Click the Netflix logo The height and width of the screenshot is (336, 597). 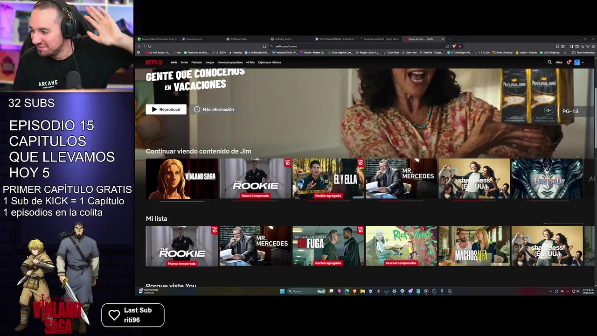pos(154,62)
